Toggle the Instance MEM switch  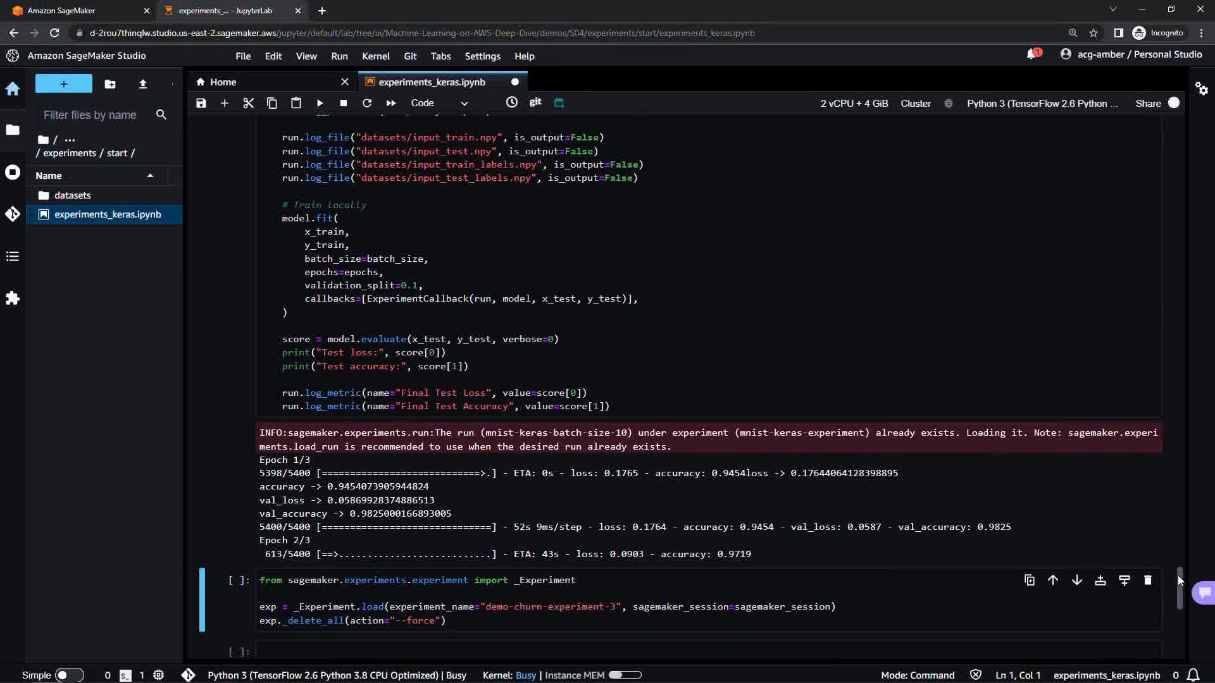pos(624,675)
